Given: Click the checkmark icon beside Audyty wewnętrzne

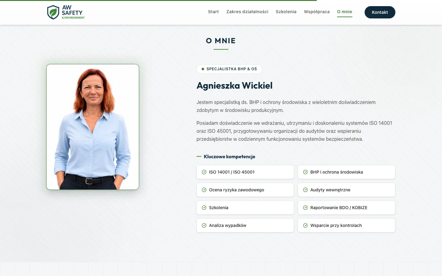Looking at the screenshot, I should point(305,190).
